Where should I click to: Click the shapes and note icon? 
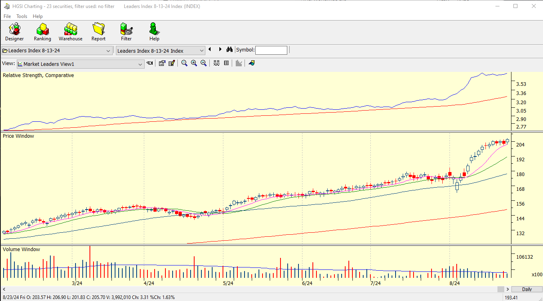coord(252,63)
